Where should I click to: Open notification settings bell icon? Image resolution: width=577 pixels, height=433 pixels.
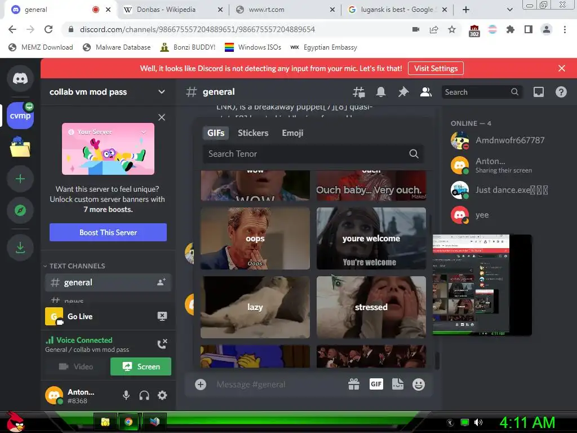click(381, 92)
